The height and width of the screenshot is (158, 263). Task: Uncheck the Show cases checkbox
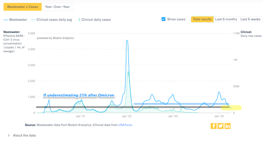(163, 19)
